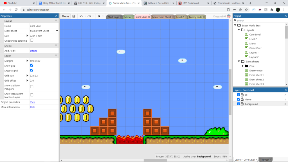Screen dimensions: 288x162
Task: Open the Enemy code tab
Action: point(195,17)
